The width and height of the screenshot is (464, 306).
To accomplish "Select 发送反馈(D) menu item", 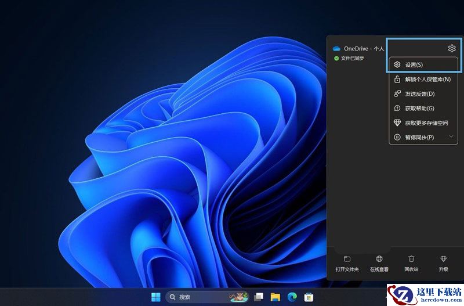I will pyautogui.click(x=423, y=94).
